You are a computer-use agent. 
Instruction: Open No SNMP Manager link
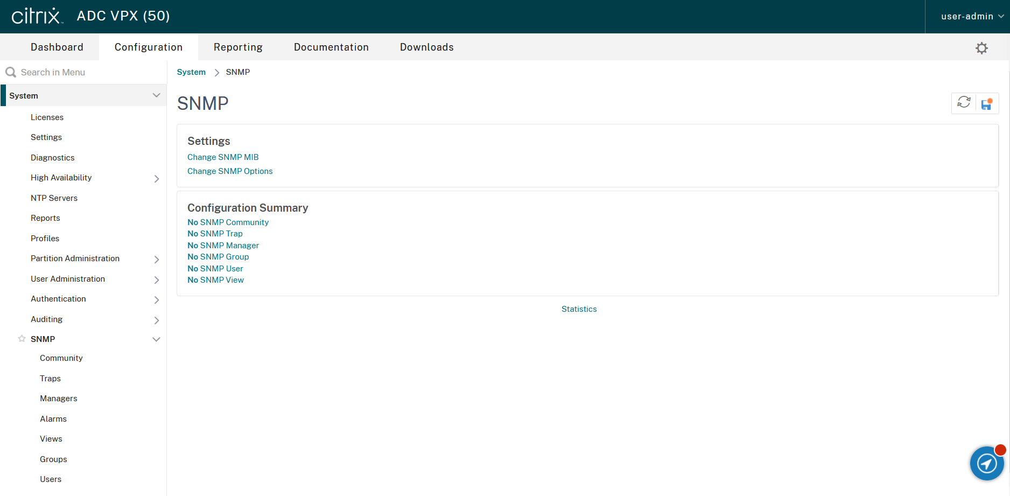click(223, 246)
